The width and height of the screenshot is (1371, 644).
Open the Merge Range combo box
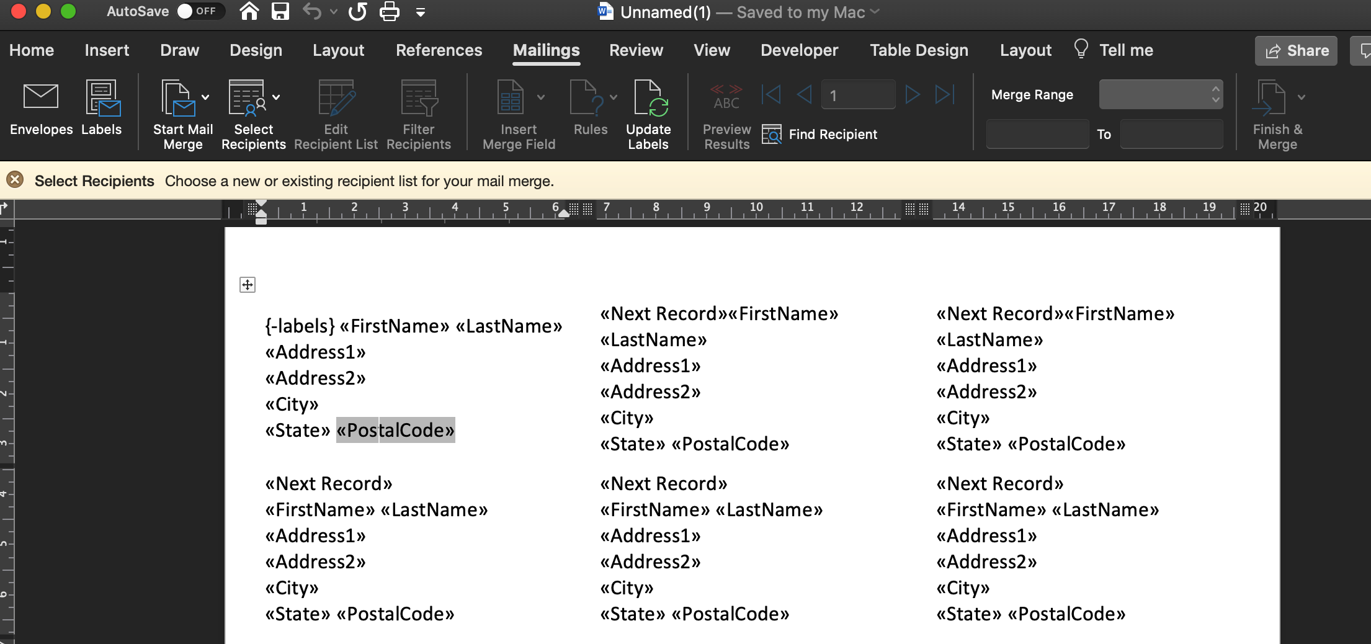click(1161, 94)
